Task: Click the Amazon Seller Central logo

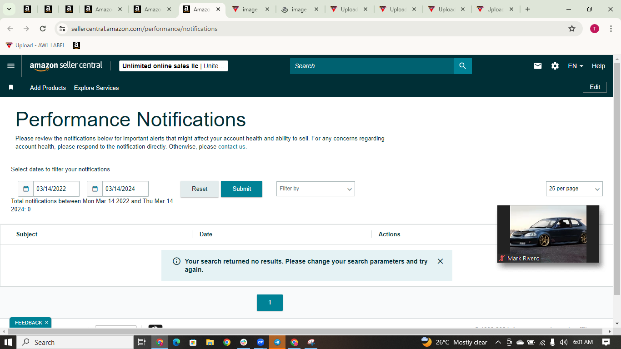Action: (x=66, y=66)
